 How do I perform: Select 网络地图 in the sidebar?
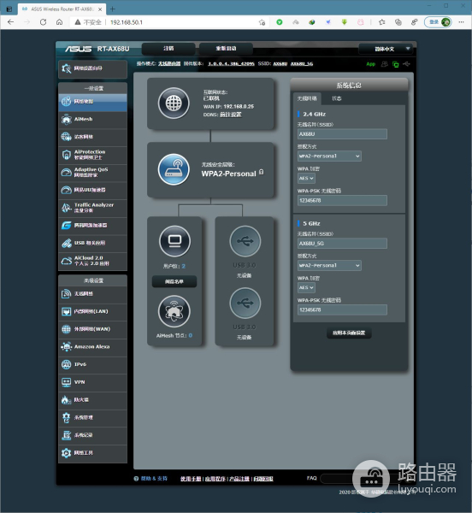click(92, 102)
